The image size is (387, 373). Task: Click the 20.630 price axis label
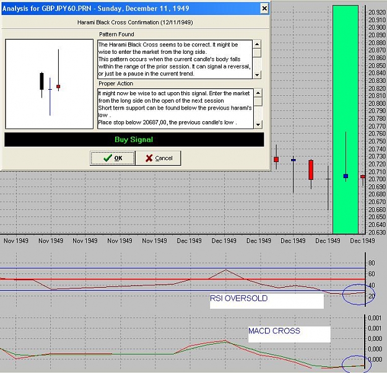point(377,232)
